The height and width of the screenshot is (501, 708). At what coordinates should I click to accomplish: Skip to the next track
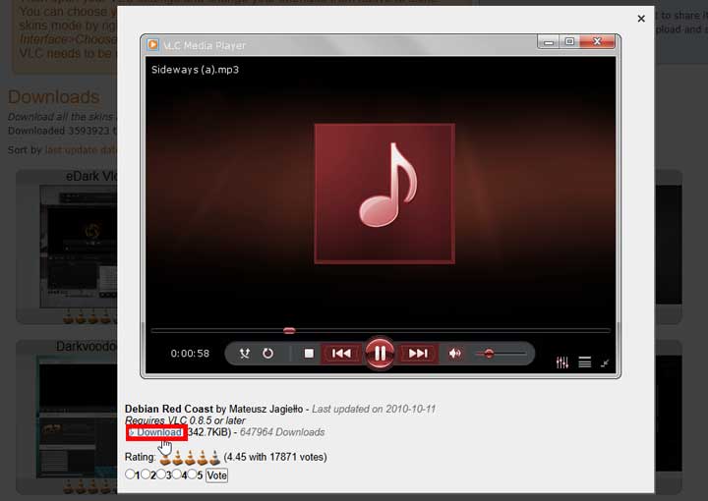[418, 353]
